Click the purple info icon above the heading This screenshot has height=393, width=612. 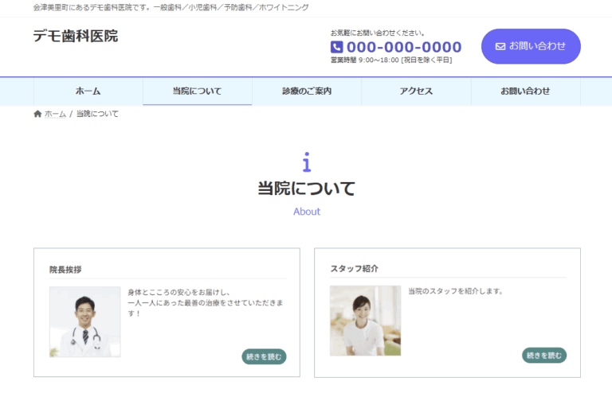[306, 162]
